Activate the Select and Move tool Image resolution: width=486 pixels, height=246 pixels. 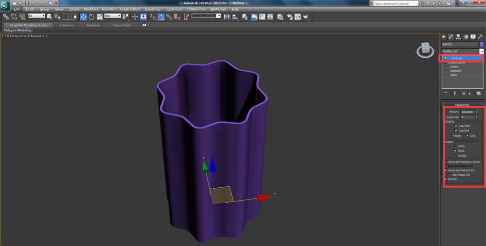coord(84,16)
